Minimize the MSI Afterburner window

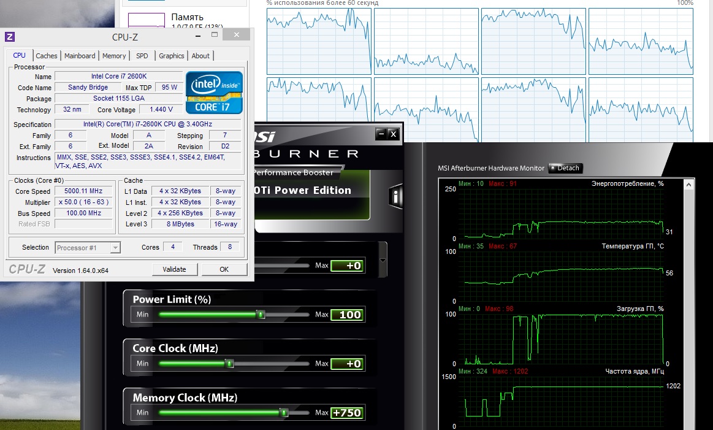(x=381, y=134)
